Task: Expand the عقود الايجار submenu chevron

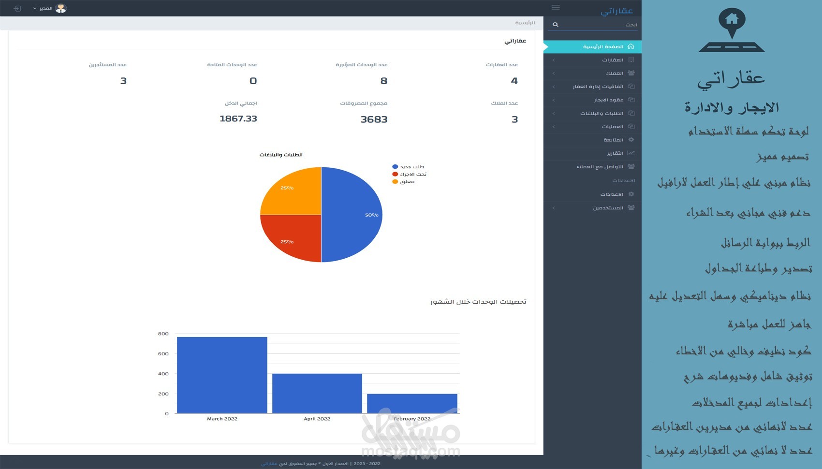Action: pyautogui.click(x=553, y=100)
